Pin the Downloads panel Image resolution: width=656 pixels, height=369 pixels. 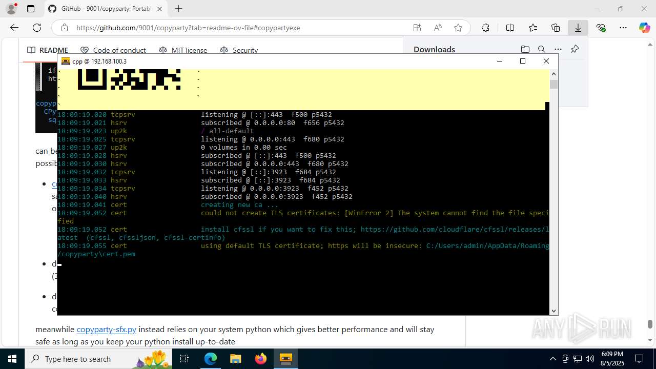point(575,49)
